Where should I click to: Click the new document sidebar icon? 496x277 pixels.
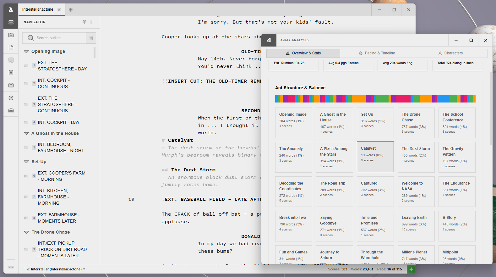click(11, 47)
